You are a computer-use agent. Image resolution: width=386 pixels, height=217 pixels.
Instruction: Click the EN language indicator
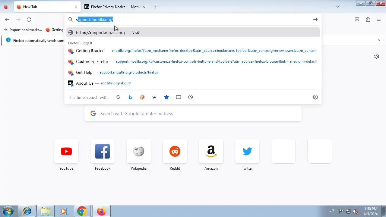pos(331,210)
